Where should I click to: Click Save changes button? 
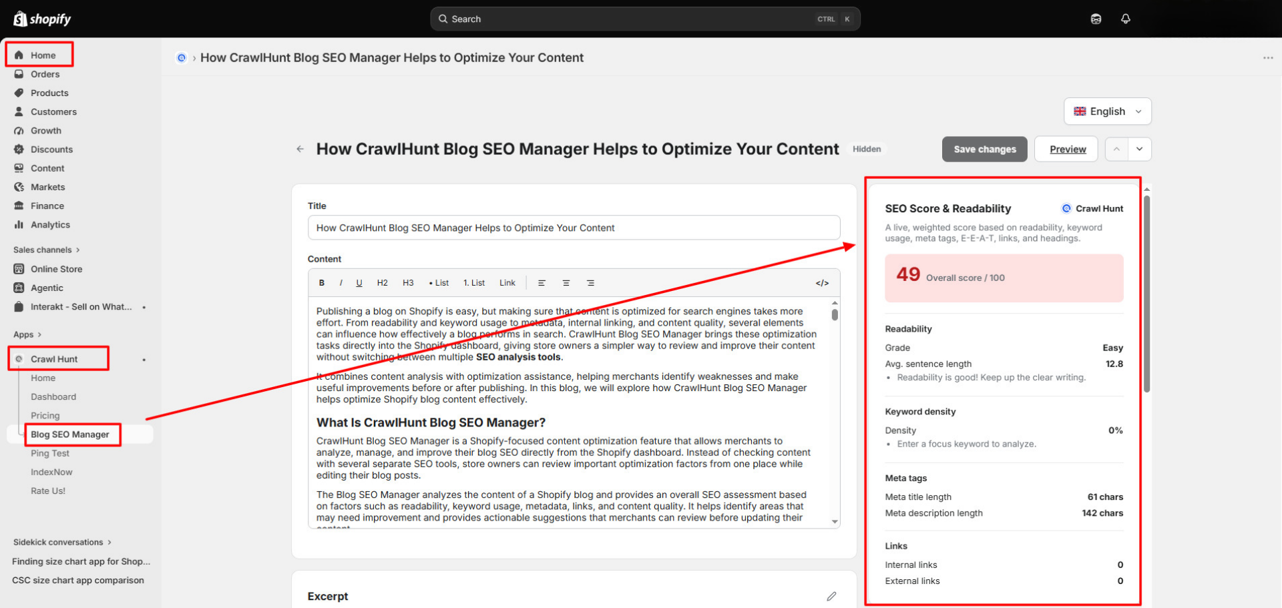(985, 149)
